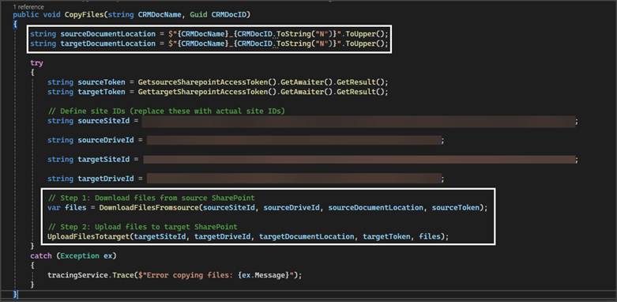This screenshot has width=617, height=302.
Task: Click the catch keyword
Action: point(41,256)
